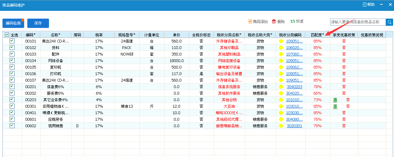Image resolution: width=394 pixels, height=157 pixels.
Task: Select the 18000.0 price cell
Action: [x=176, y=61]
